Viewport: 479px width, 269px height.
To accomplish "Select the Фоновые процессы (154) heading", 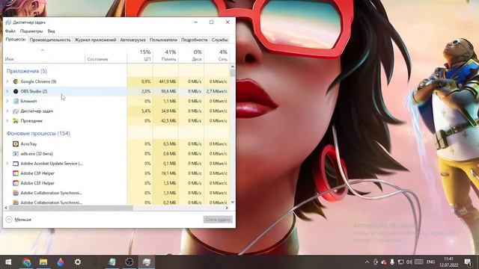I will 38,133.
